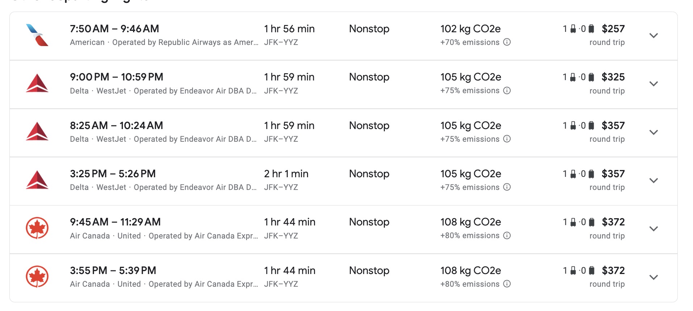Expand the 9:00 PM Delta flight details

point(654,84)
